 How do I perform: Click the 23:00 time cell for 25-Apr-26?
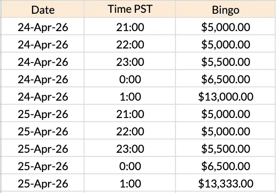click(131, 149)
